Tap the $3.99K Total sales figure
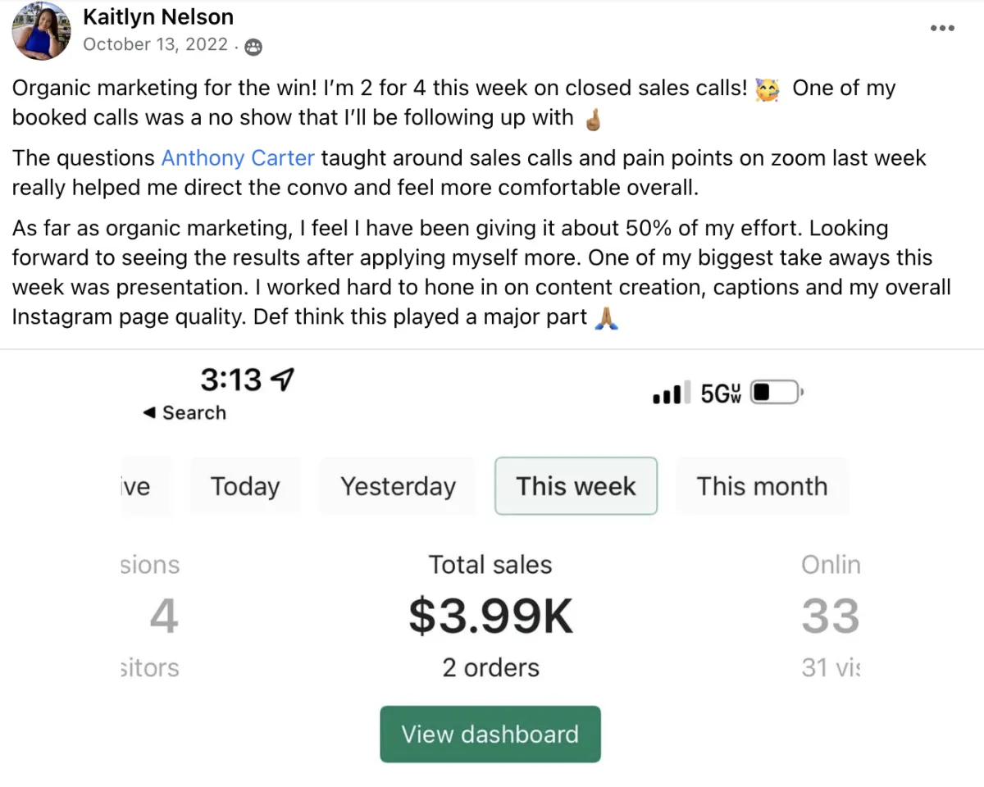 pyautogui.click(x=490, y=617)
